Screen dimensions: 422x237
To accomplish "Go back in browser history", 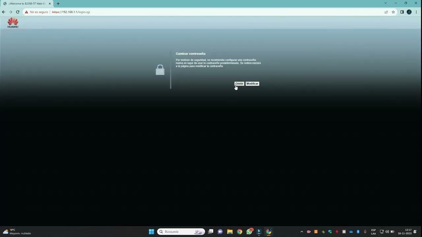I will click(x=4, y=12).
